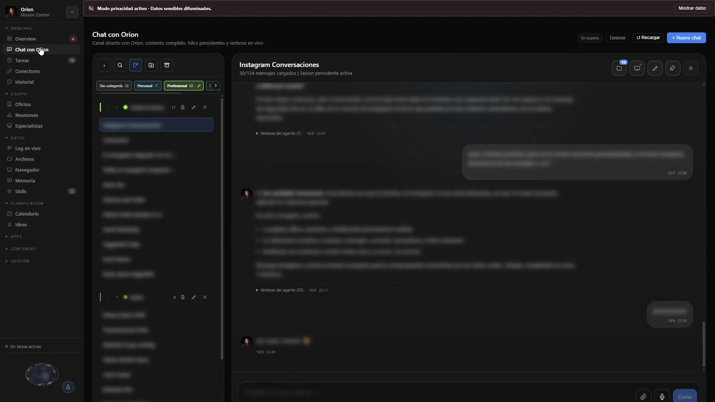The image size is (715, 402).
Task: Delete the 11-thread group with X icon
Action: coord(205,107)
